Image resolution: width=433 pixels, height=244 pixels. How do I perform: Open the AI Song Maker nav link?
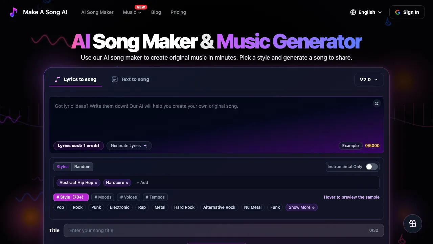97,12
